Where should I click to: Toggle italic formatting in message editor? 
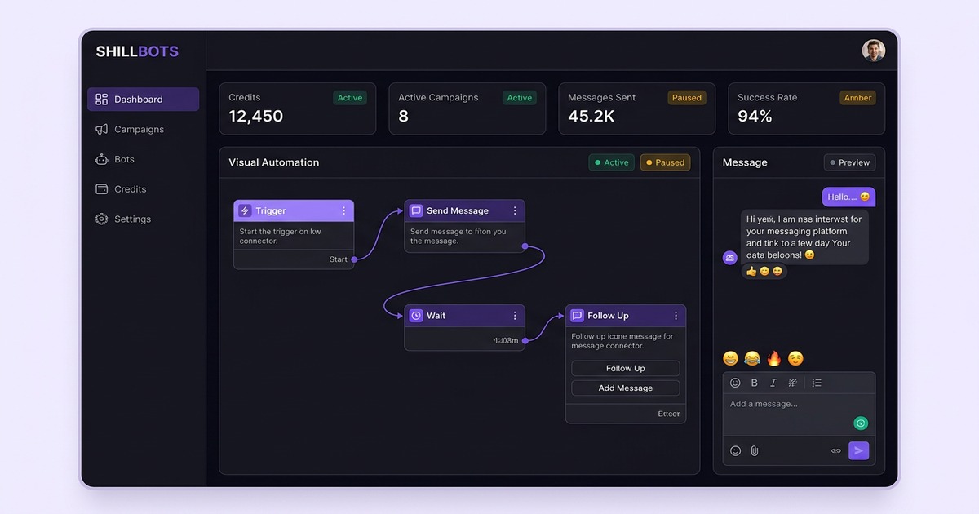(773, 383)
